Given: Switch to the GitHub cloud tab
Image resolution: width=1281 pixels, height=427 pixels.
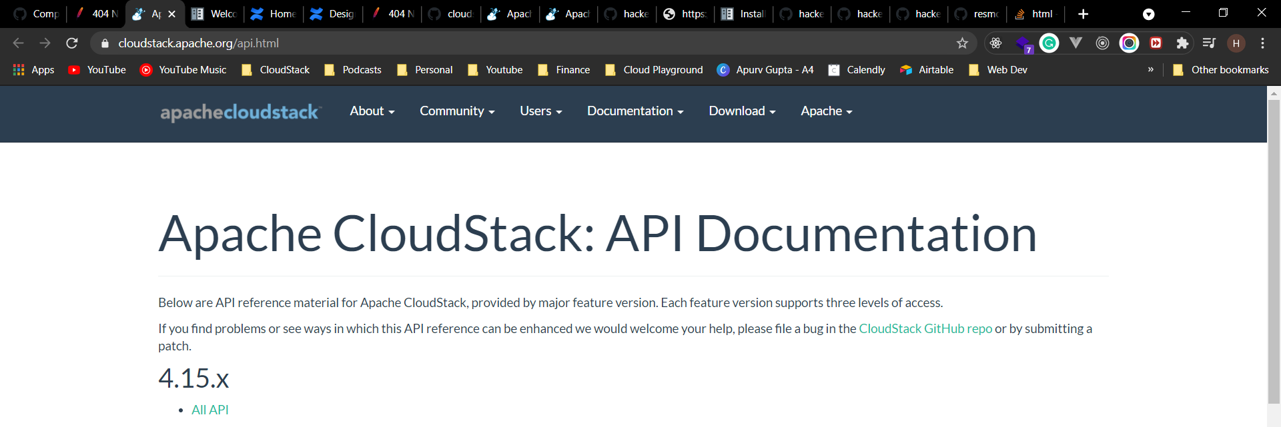Looking at the screenshot, I should point(451,14).
